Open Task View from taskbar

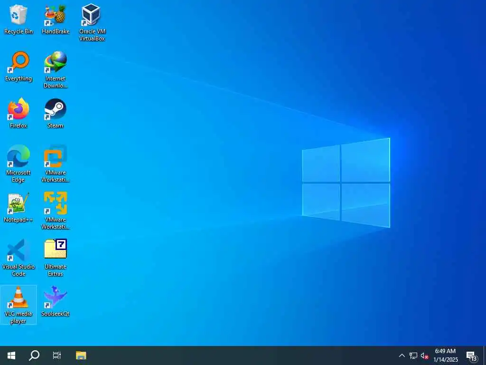[x=57, y=355]
